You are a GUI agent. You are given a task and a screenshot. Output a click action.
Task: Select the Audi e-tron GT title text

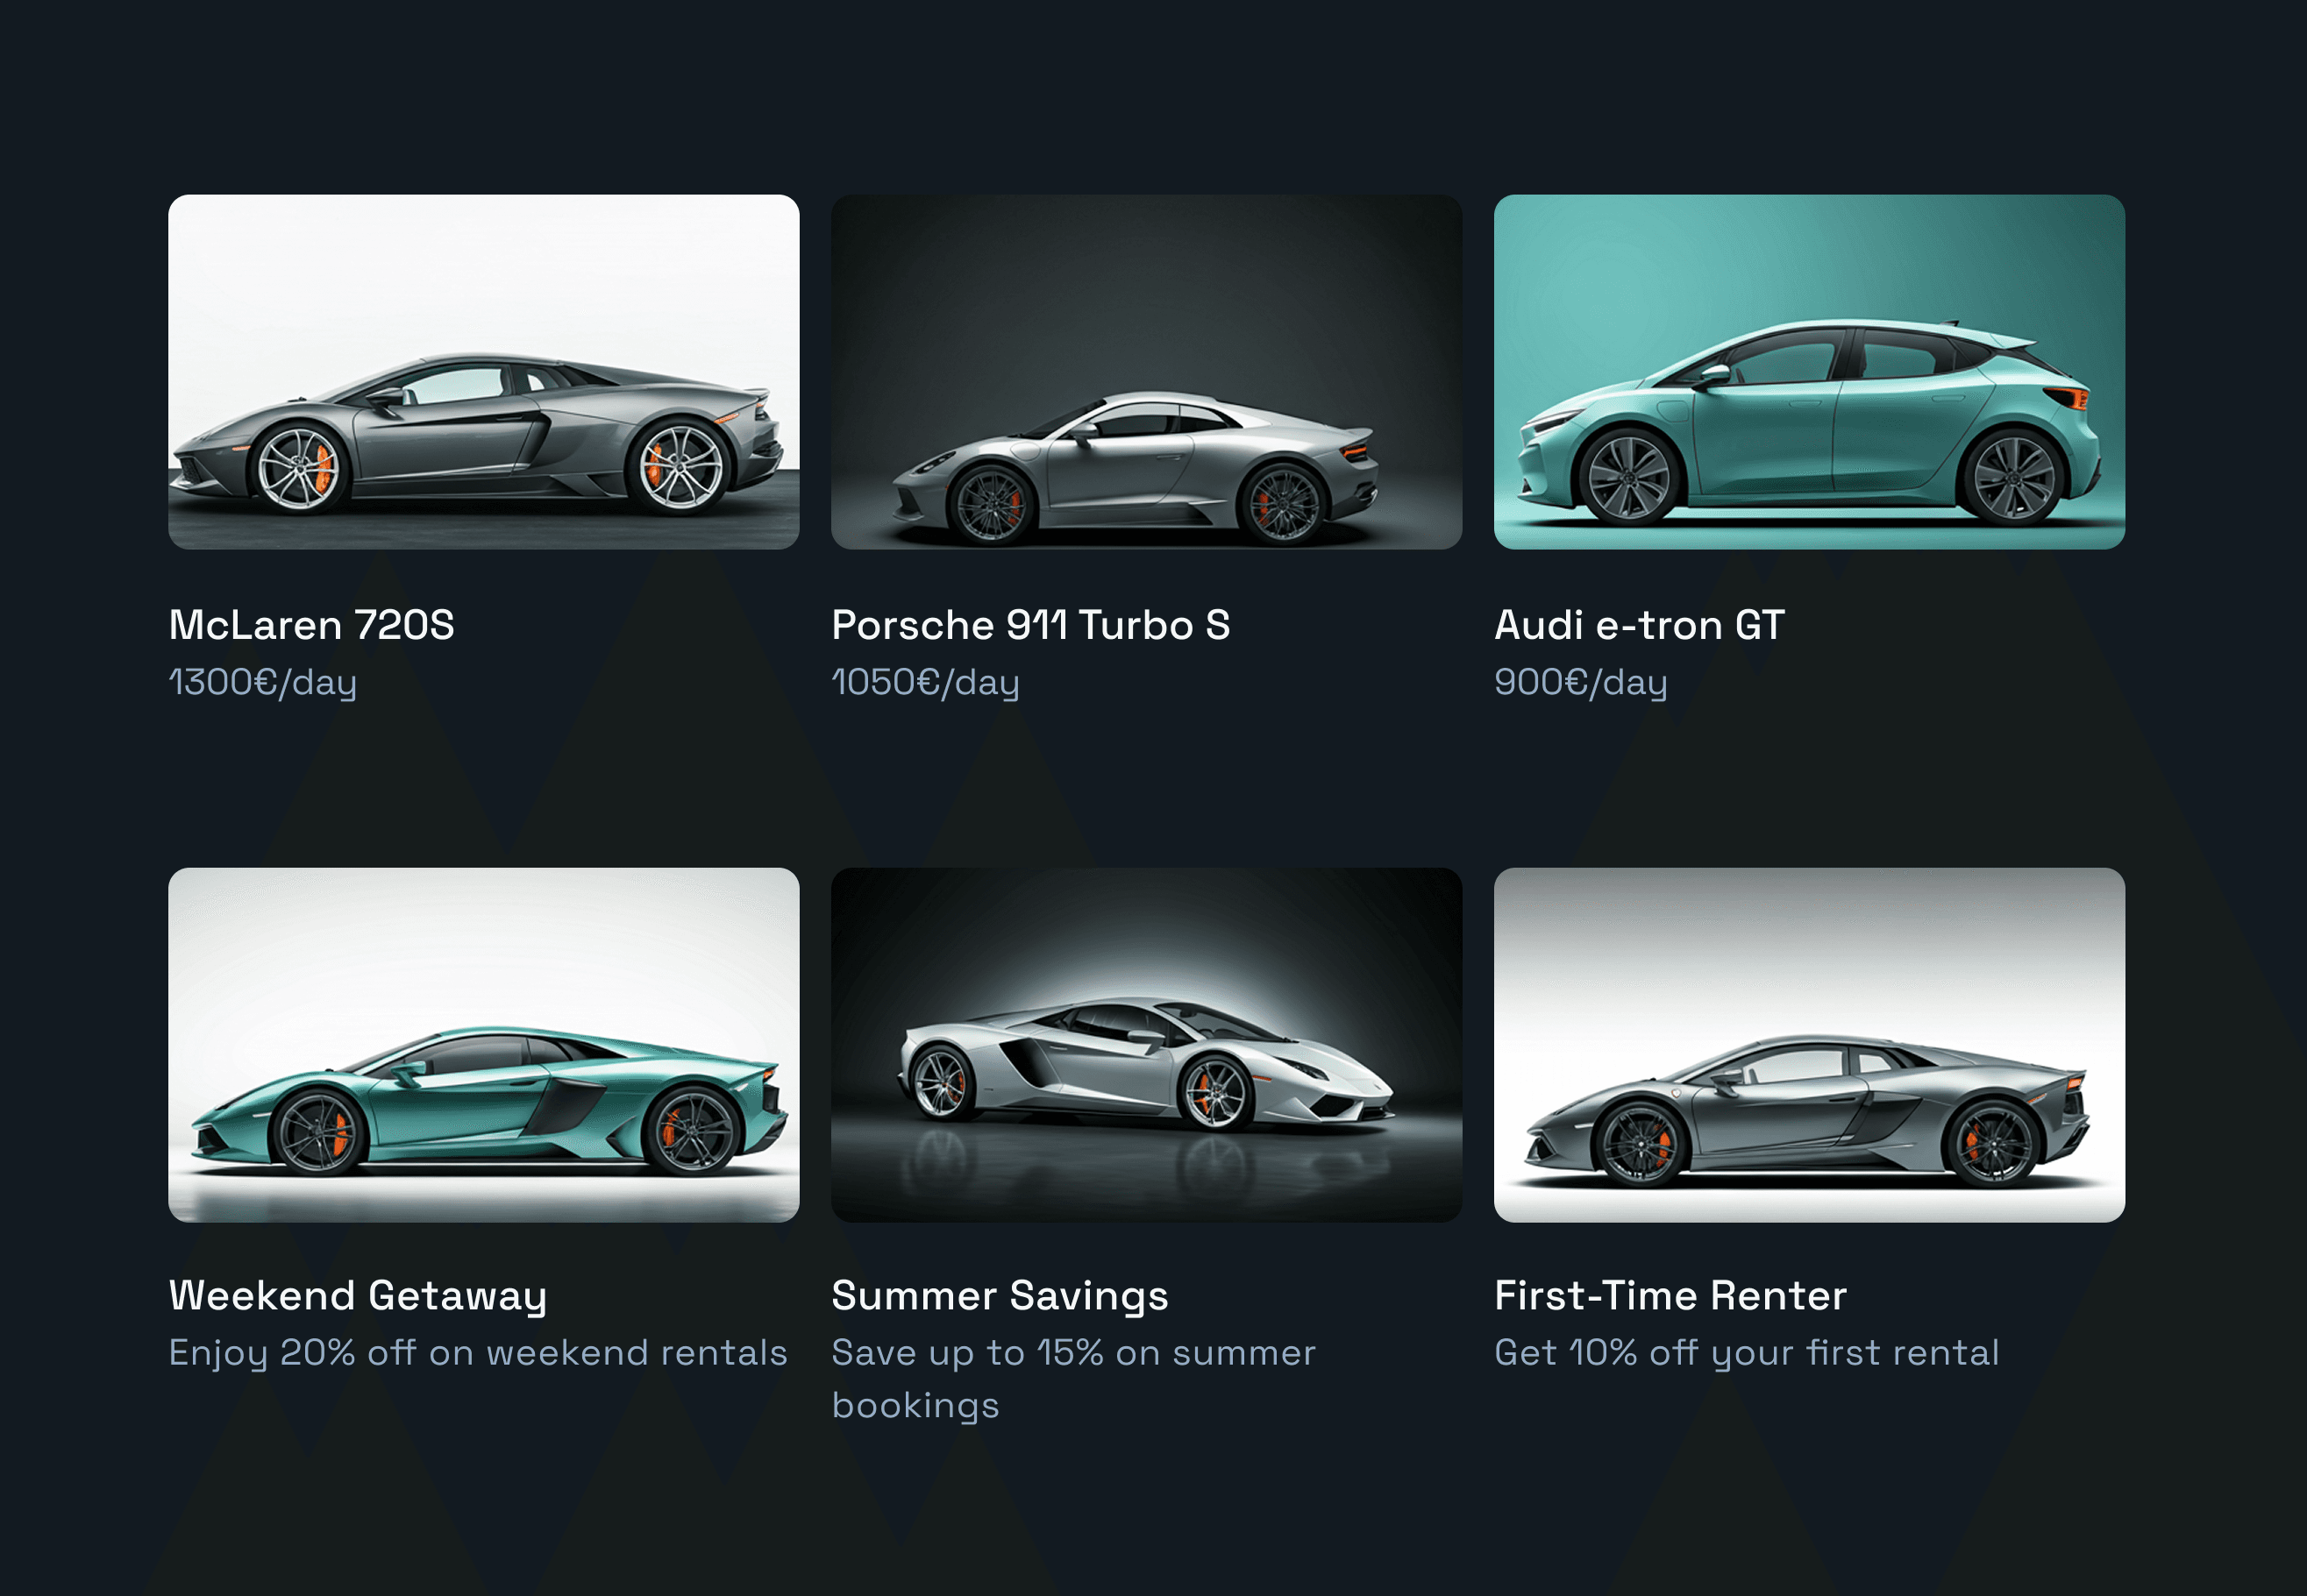(1639, 625)
